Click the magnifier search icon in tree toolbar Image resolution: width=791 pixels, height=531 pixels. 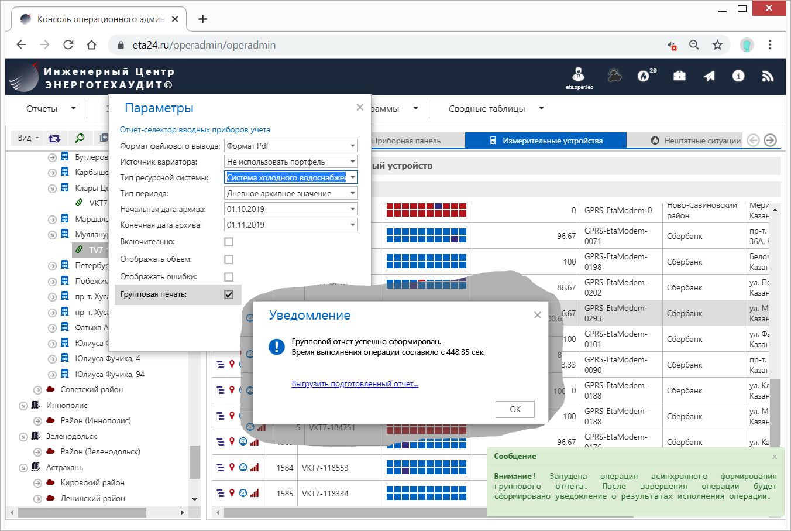click(x=80, y=138)
